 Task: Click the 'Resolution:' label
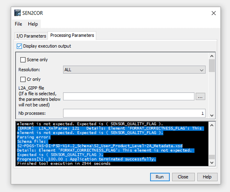[29, 70]
